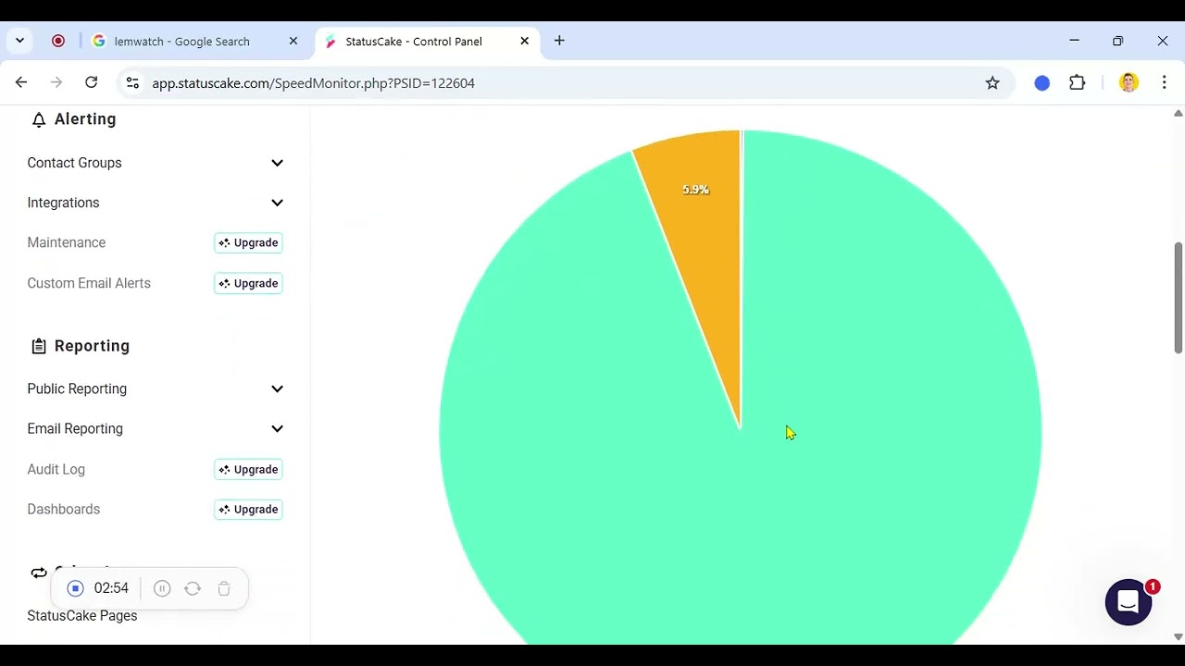
Task: Click the Alerting bell icon
Action: pyautogui.click(x=39, y=119)
